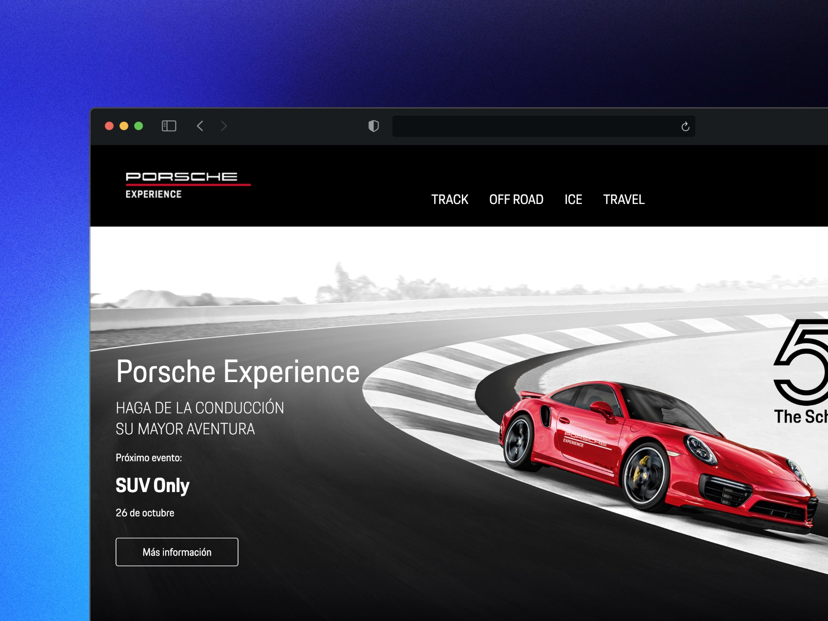The image size is (828, 621).
Task: Close the window with the red button
Action: point(109,126)
